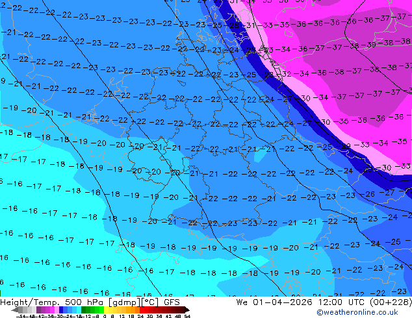Pick the cyan legend swatch near -18
Image resolution: width=412 pixels, height=318 pixels.
tap(79, 310)
